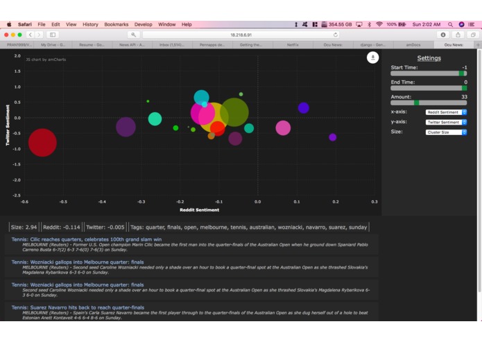
Task: Click the End Time slider handle
Action: 464,88
